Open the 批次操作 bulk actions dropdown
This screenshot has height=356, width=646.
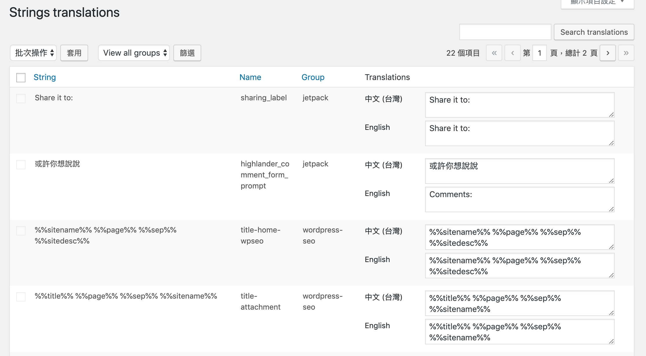[34, 53]
